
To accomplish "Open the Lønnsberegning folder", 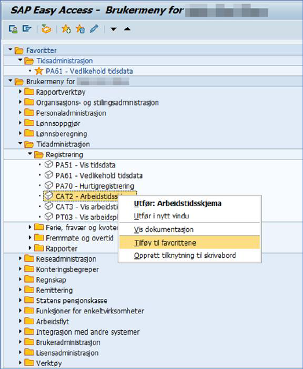I will point(61,134).
